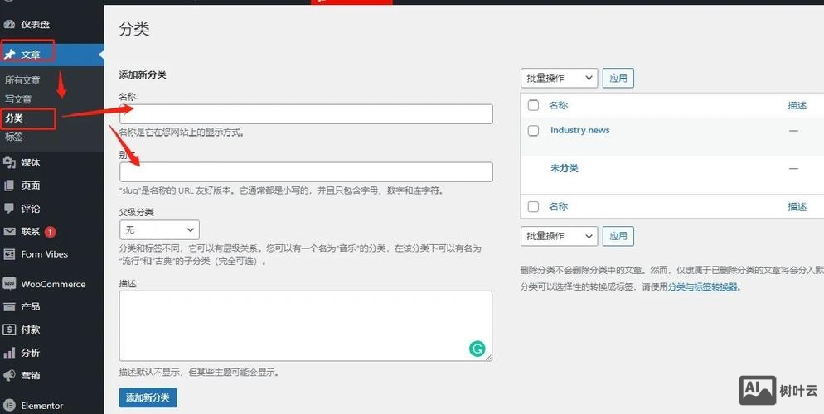Click the 付款 menu label
Screen dimensions: 824x414
[31, 330]
